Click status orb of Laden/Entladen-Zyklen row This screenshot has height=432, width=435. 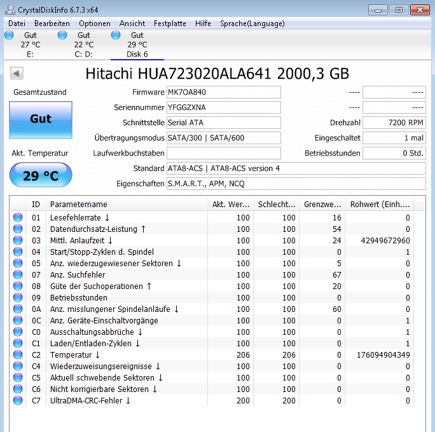(x=18, y=343)
